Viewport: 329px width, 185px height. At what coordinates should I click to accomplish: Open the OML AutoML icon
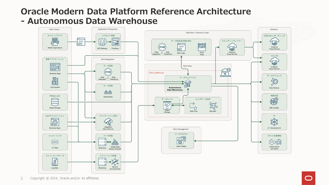(274, 102)
